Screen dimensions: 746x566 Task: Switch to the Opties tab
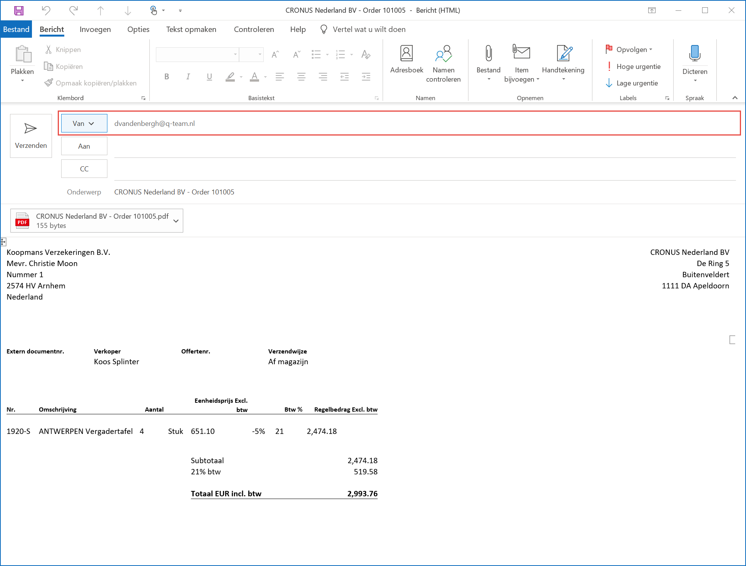138,29
